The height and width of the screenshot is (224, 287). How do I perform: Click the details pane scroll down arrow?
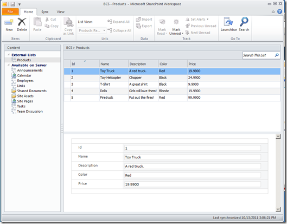tap(278, 209)
